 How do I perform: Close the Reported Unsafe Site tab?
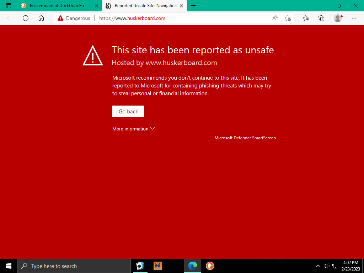pyautogui.click(x=182, y=6)
